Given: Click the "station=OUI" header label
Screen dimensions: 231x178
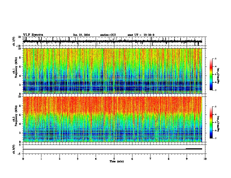Looking at the screenshot, I should click(108, 35).
